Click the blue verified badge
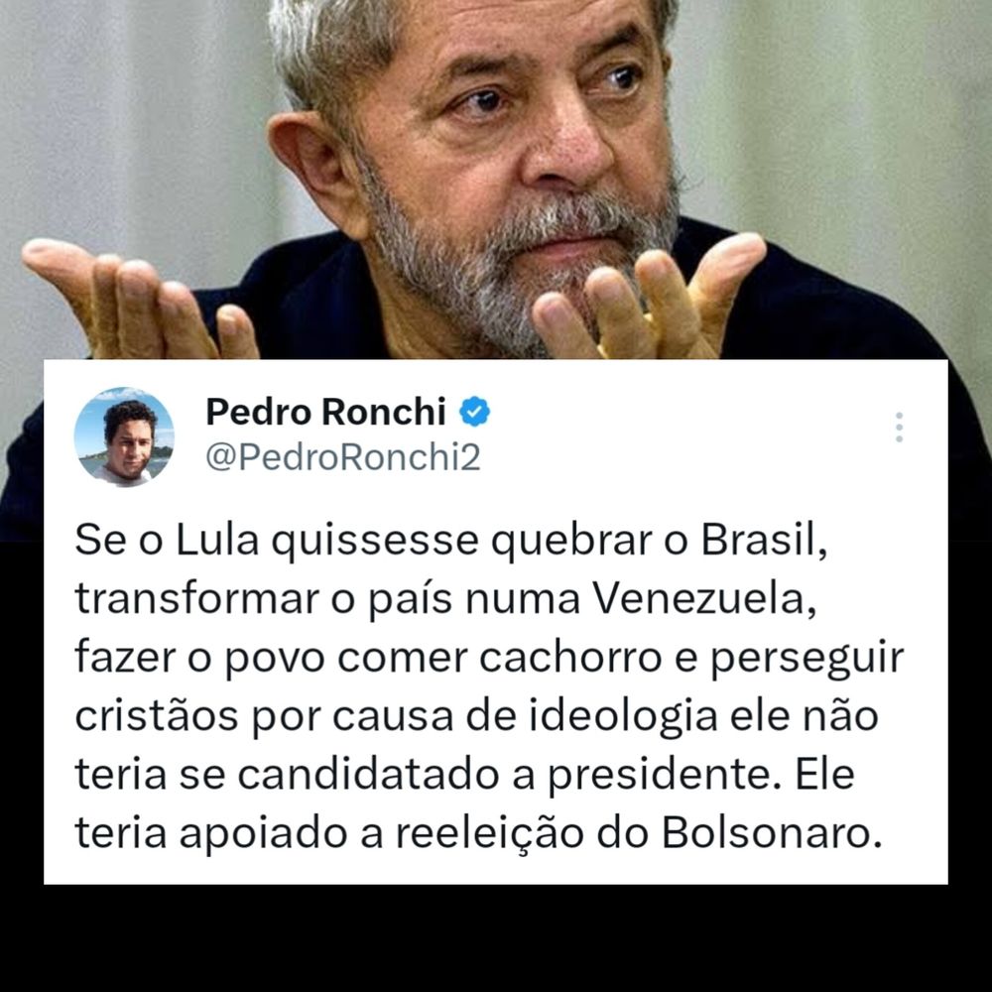The image size is (992, 992). click(474, 412)
